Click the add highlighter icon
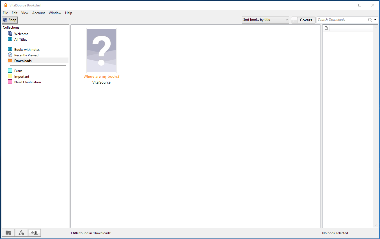Image resolution: width=380 pixels, height=239 pixels. (x=21, y=233)
